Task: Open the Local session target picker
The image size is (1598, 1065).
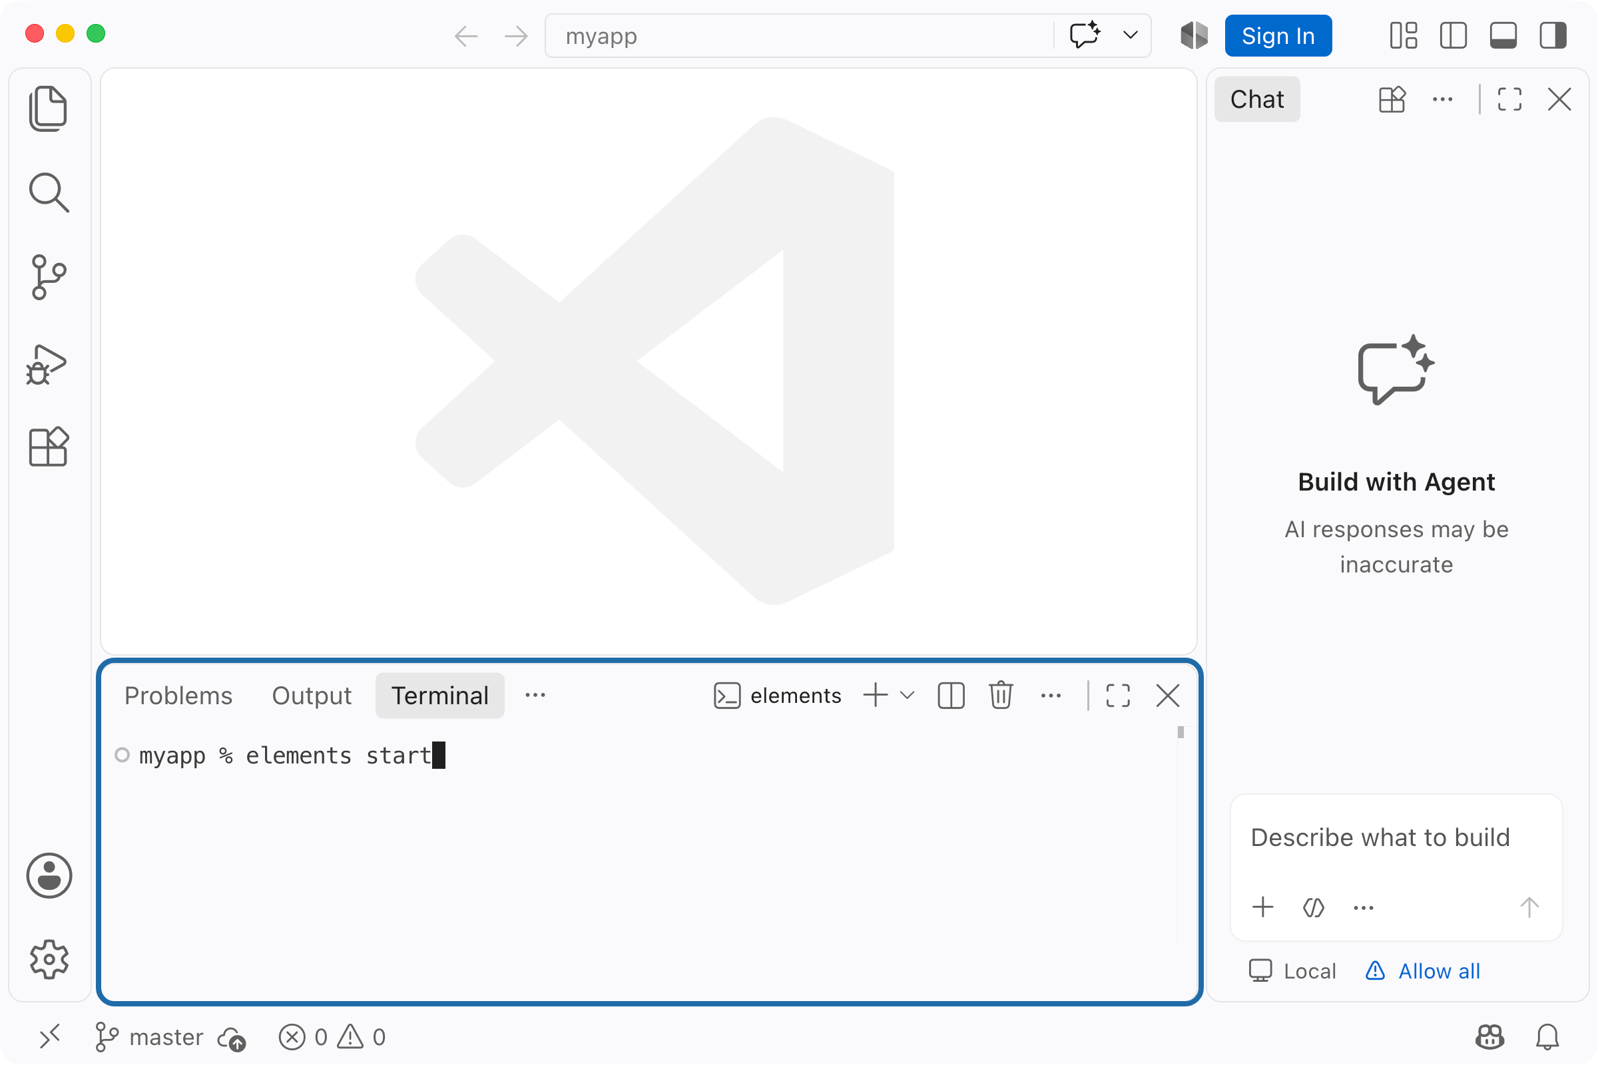Action: click(x=1292, y=971)
